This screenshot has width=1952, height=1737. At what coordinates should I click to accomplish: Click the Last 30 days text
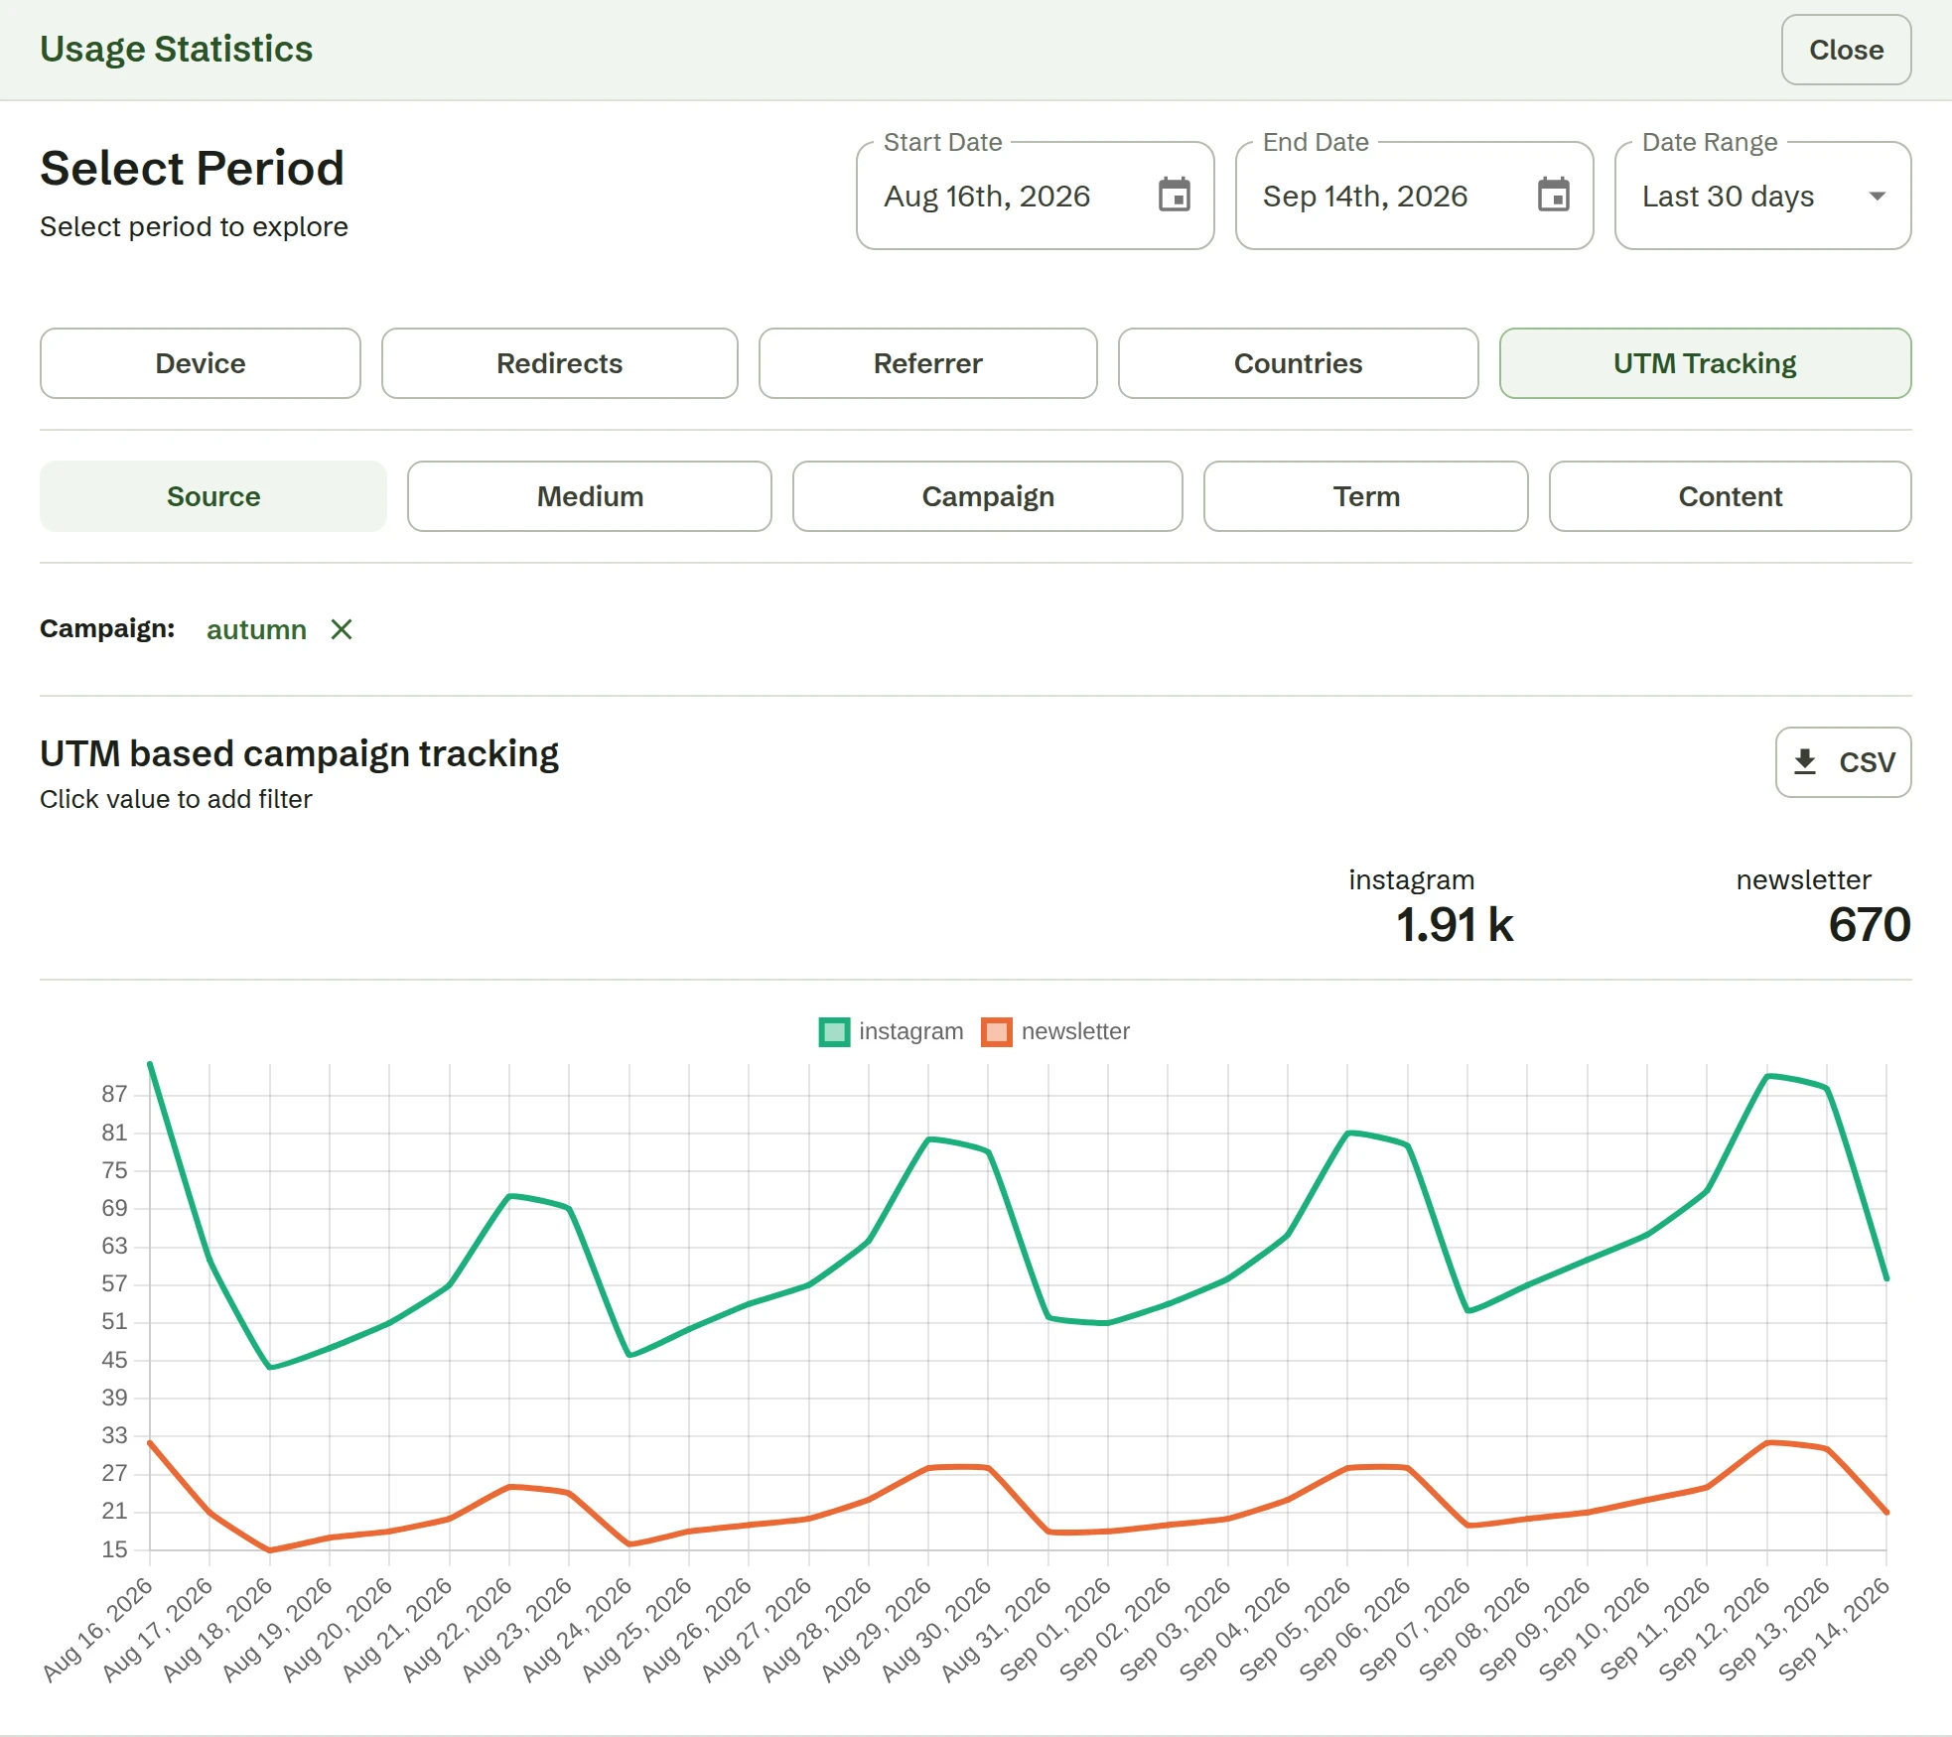[1728, 196]
